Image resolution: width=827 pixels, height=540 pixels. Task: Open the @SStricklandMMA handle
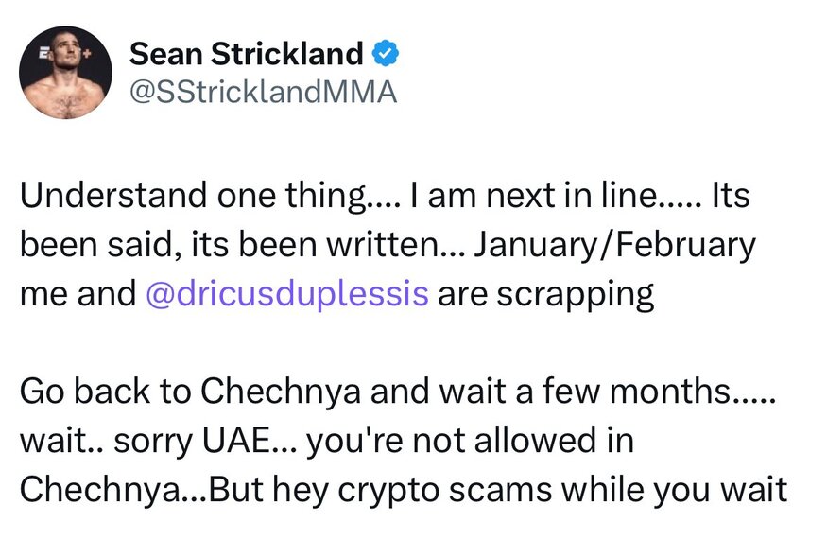(263, 92)
